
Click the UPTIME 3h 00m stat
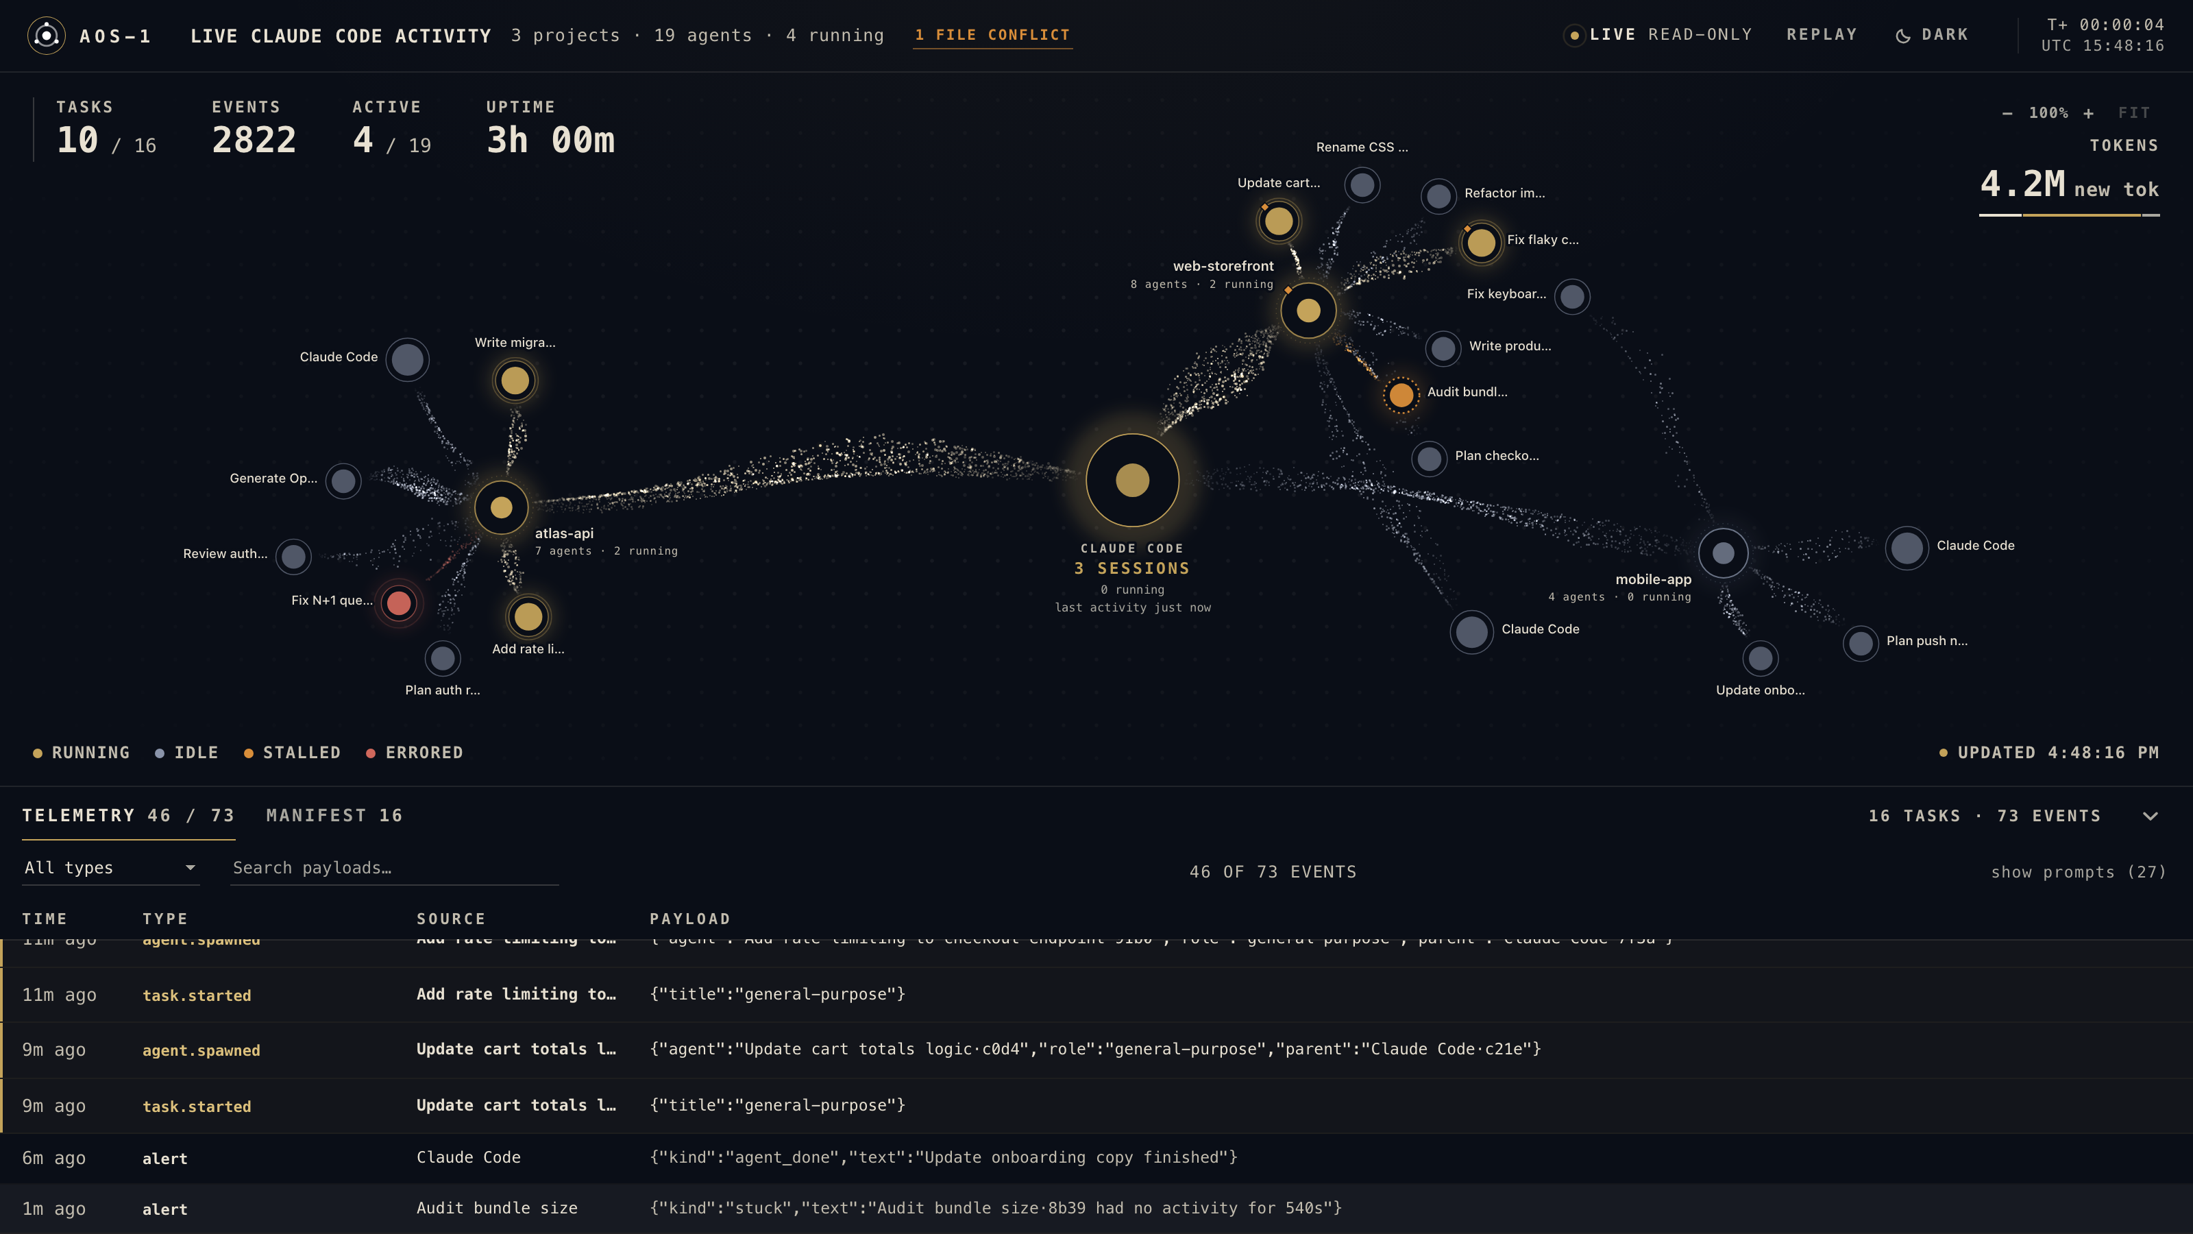[550, 129]
